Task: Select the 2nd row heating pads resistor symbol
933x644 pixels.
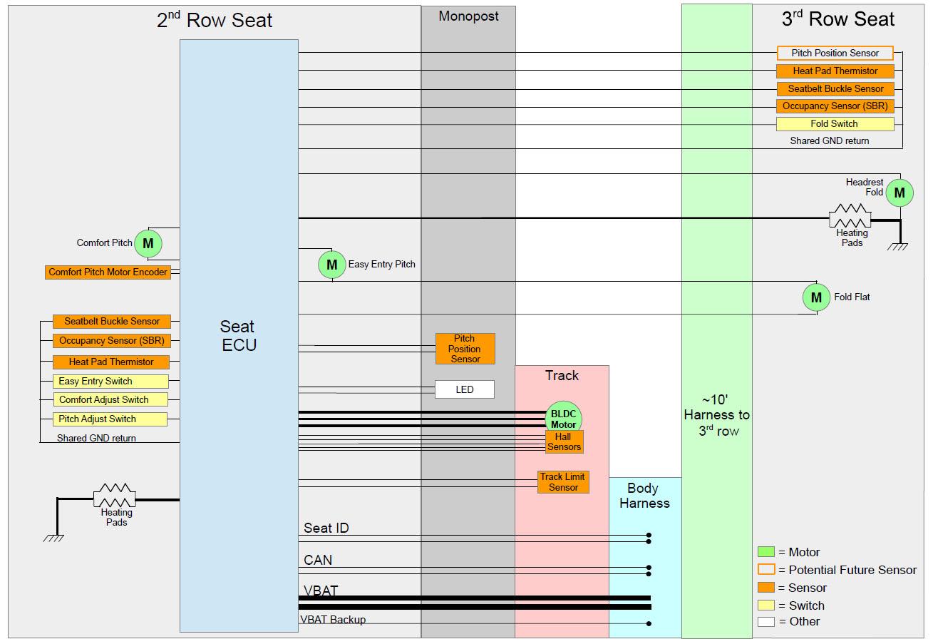Action: [x=115, y=494]
